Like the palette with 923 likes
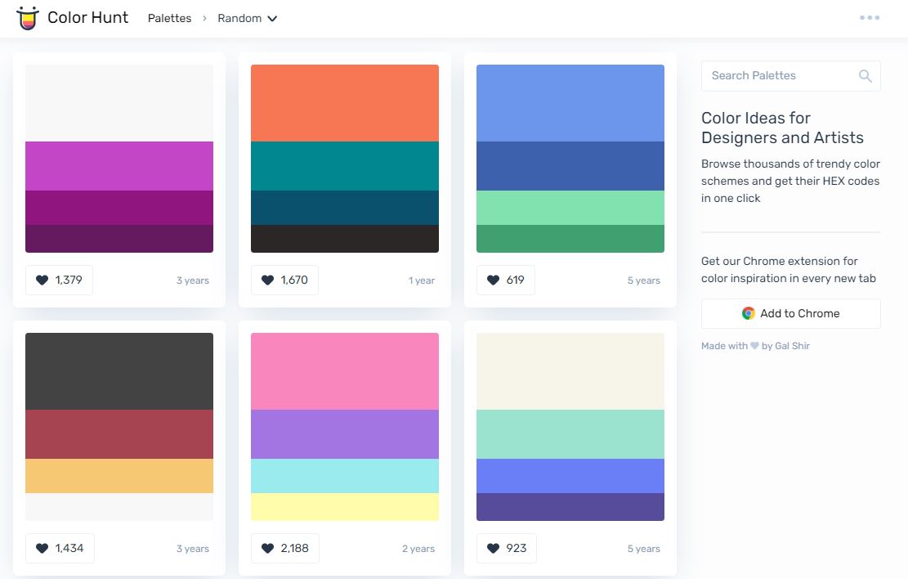Image resolution: width=908 pixels, height=579 pixels. (506, 549)
